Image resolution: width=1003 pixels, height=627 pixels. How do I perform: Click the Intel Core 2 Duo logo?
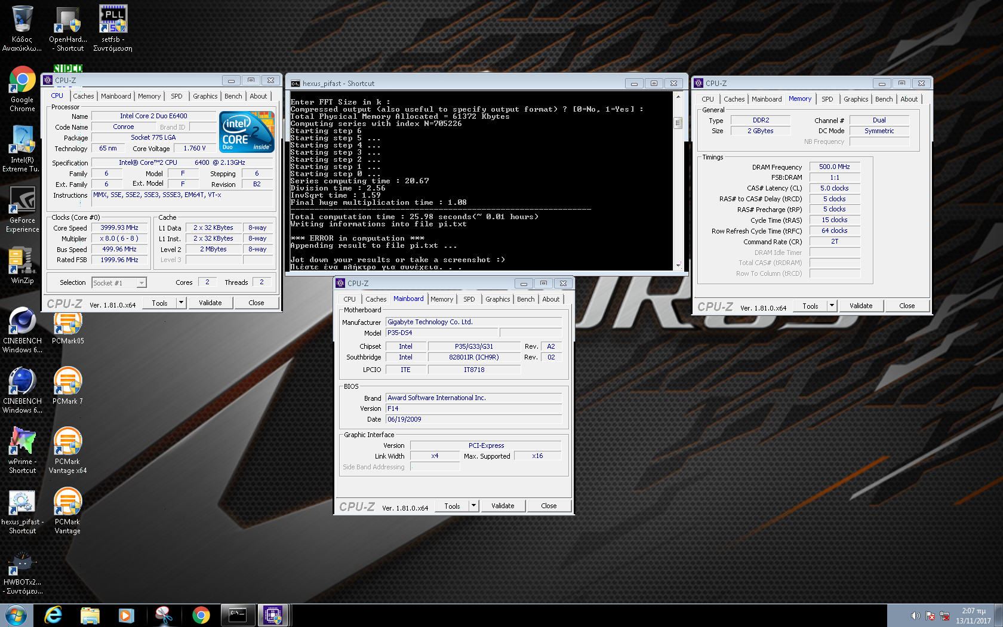coord(247,131)
